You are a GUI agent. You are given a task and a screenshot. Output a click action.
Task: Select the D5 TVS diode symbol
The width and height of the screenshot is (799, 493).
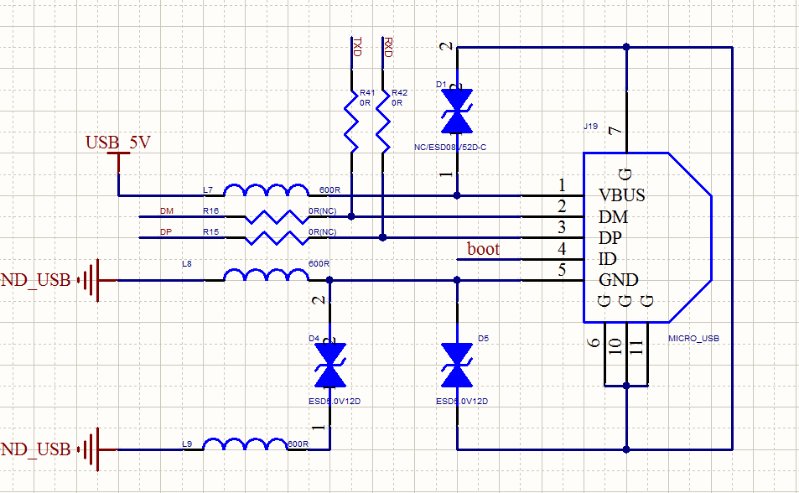pyautogui.click(x=457, y=365)
